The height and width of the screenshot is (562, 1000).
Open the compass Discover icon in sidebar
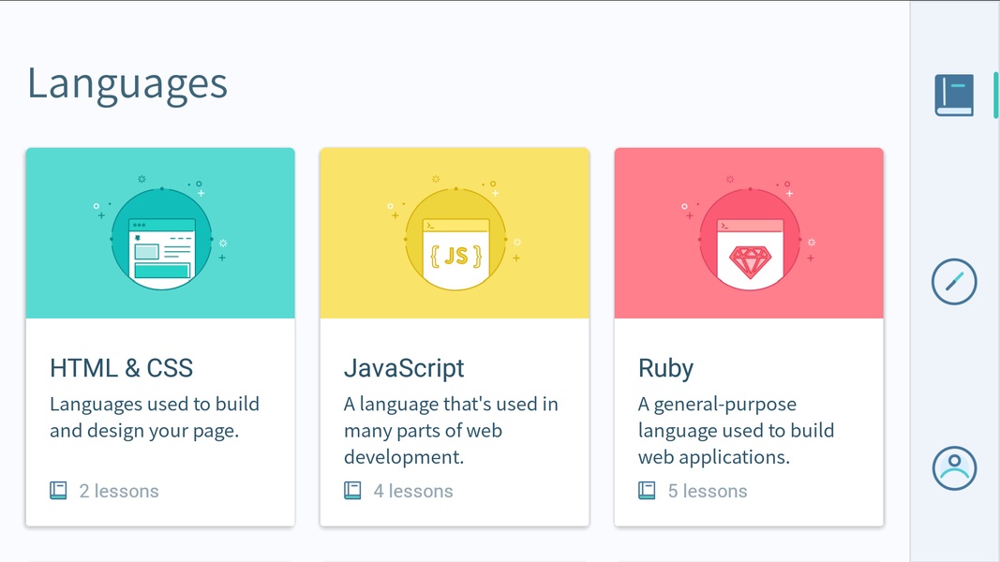pos(954,282)
